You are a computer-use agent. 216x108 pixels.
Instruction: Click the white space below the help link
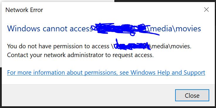(x=108, y=80)
